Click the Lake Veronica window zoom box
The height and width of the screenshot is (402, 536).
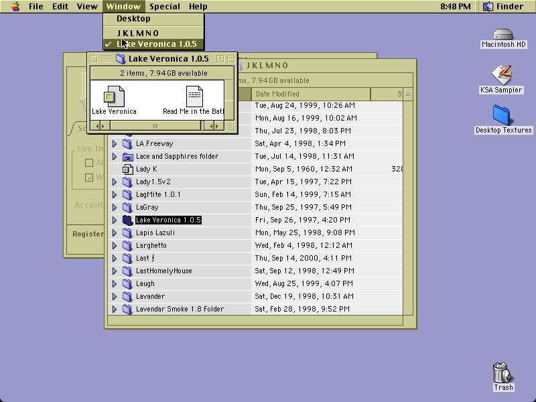[x=220, y=59]
